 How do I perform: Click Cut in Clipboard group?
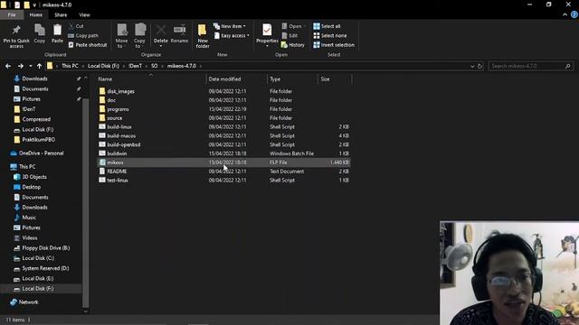[76, 26]
